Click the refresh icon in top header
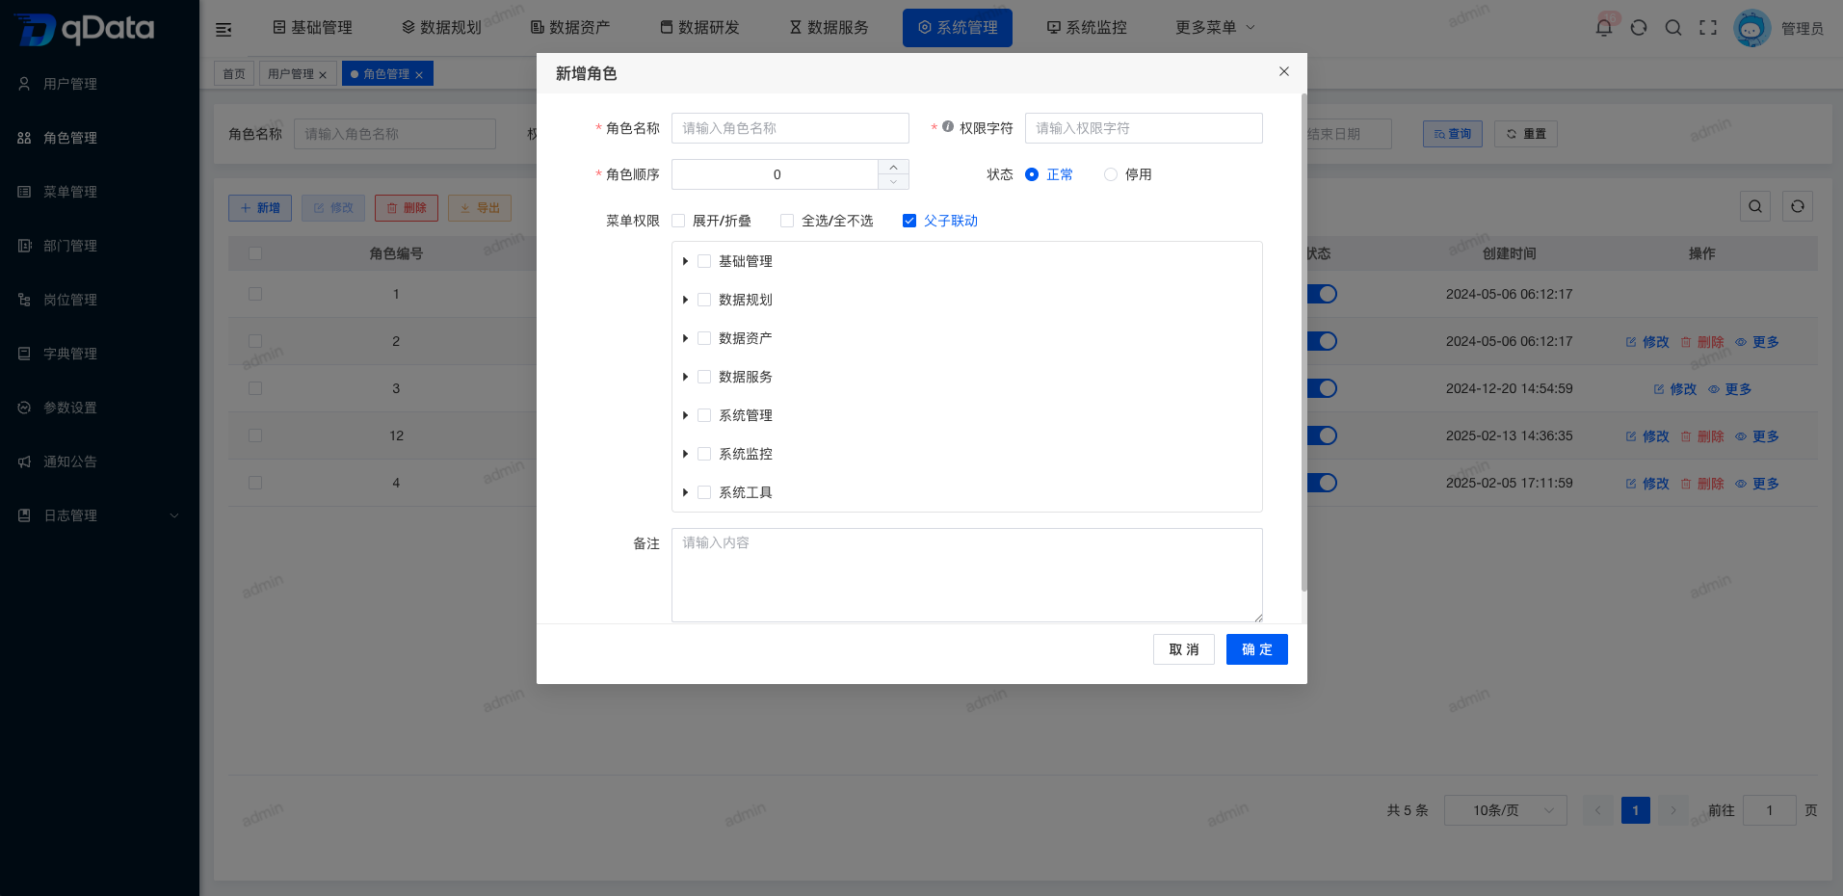Viewport: 1843px width, 896px height. 1639,28
